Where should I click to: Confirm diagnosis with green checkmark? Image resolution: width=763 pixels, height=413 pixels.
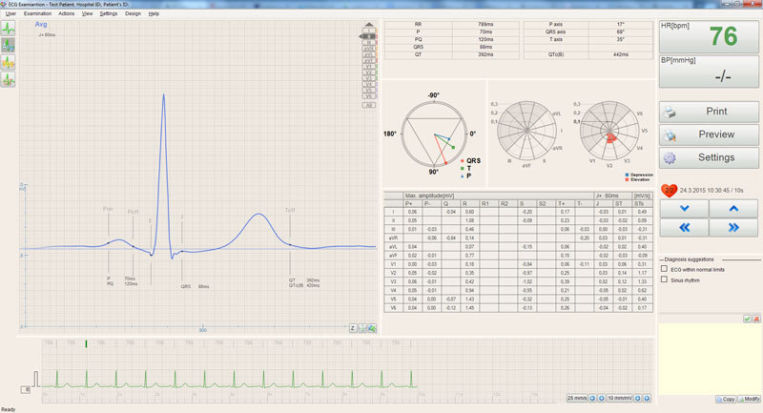coord(747,319)
